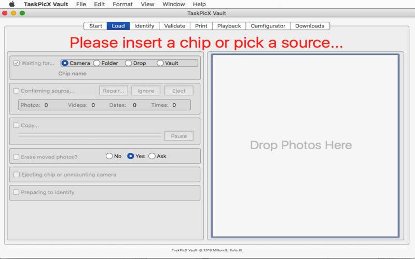This screenshot has width=415, height=259.
Task: Switch to the Playback tab
Action: click(x=229, y=26)
